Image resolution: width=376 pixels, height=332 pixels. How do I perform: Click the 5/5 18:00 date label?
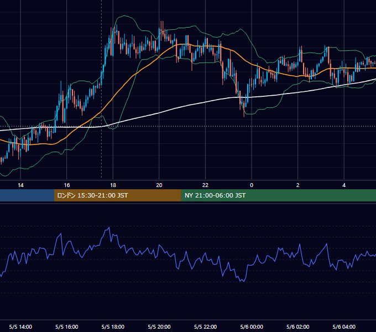[x=113, y=327]
